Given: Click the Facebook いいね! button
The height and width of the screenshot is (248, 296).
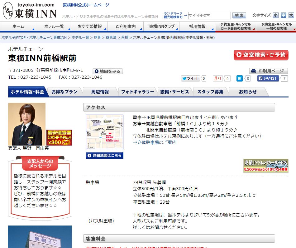Looking at the screenshot, I should pos(268,78).
